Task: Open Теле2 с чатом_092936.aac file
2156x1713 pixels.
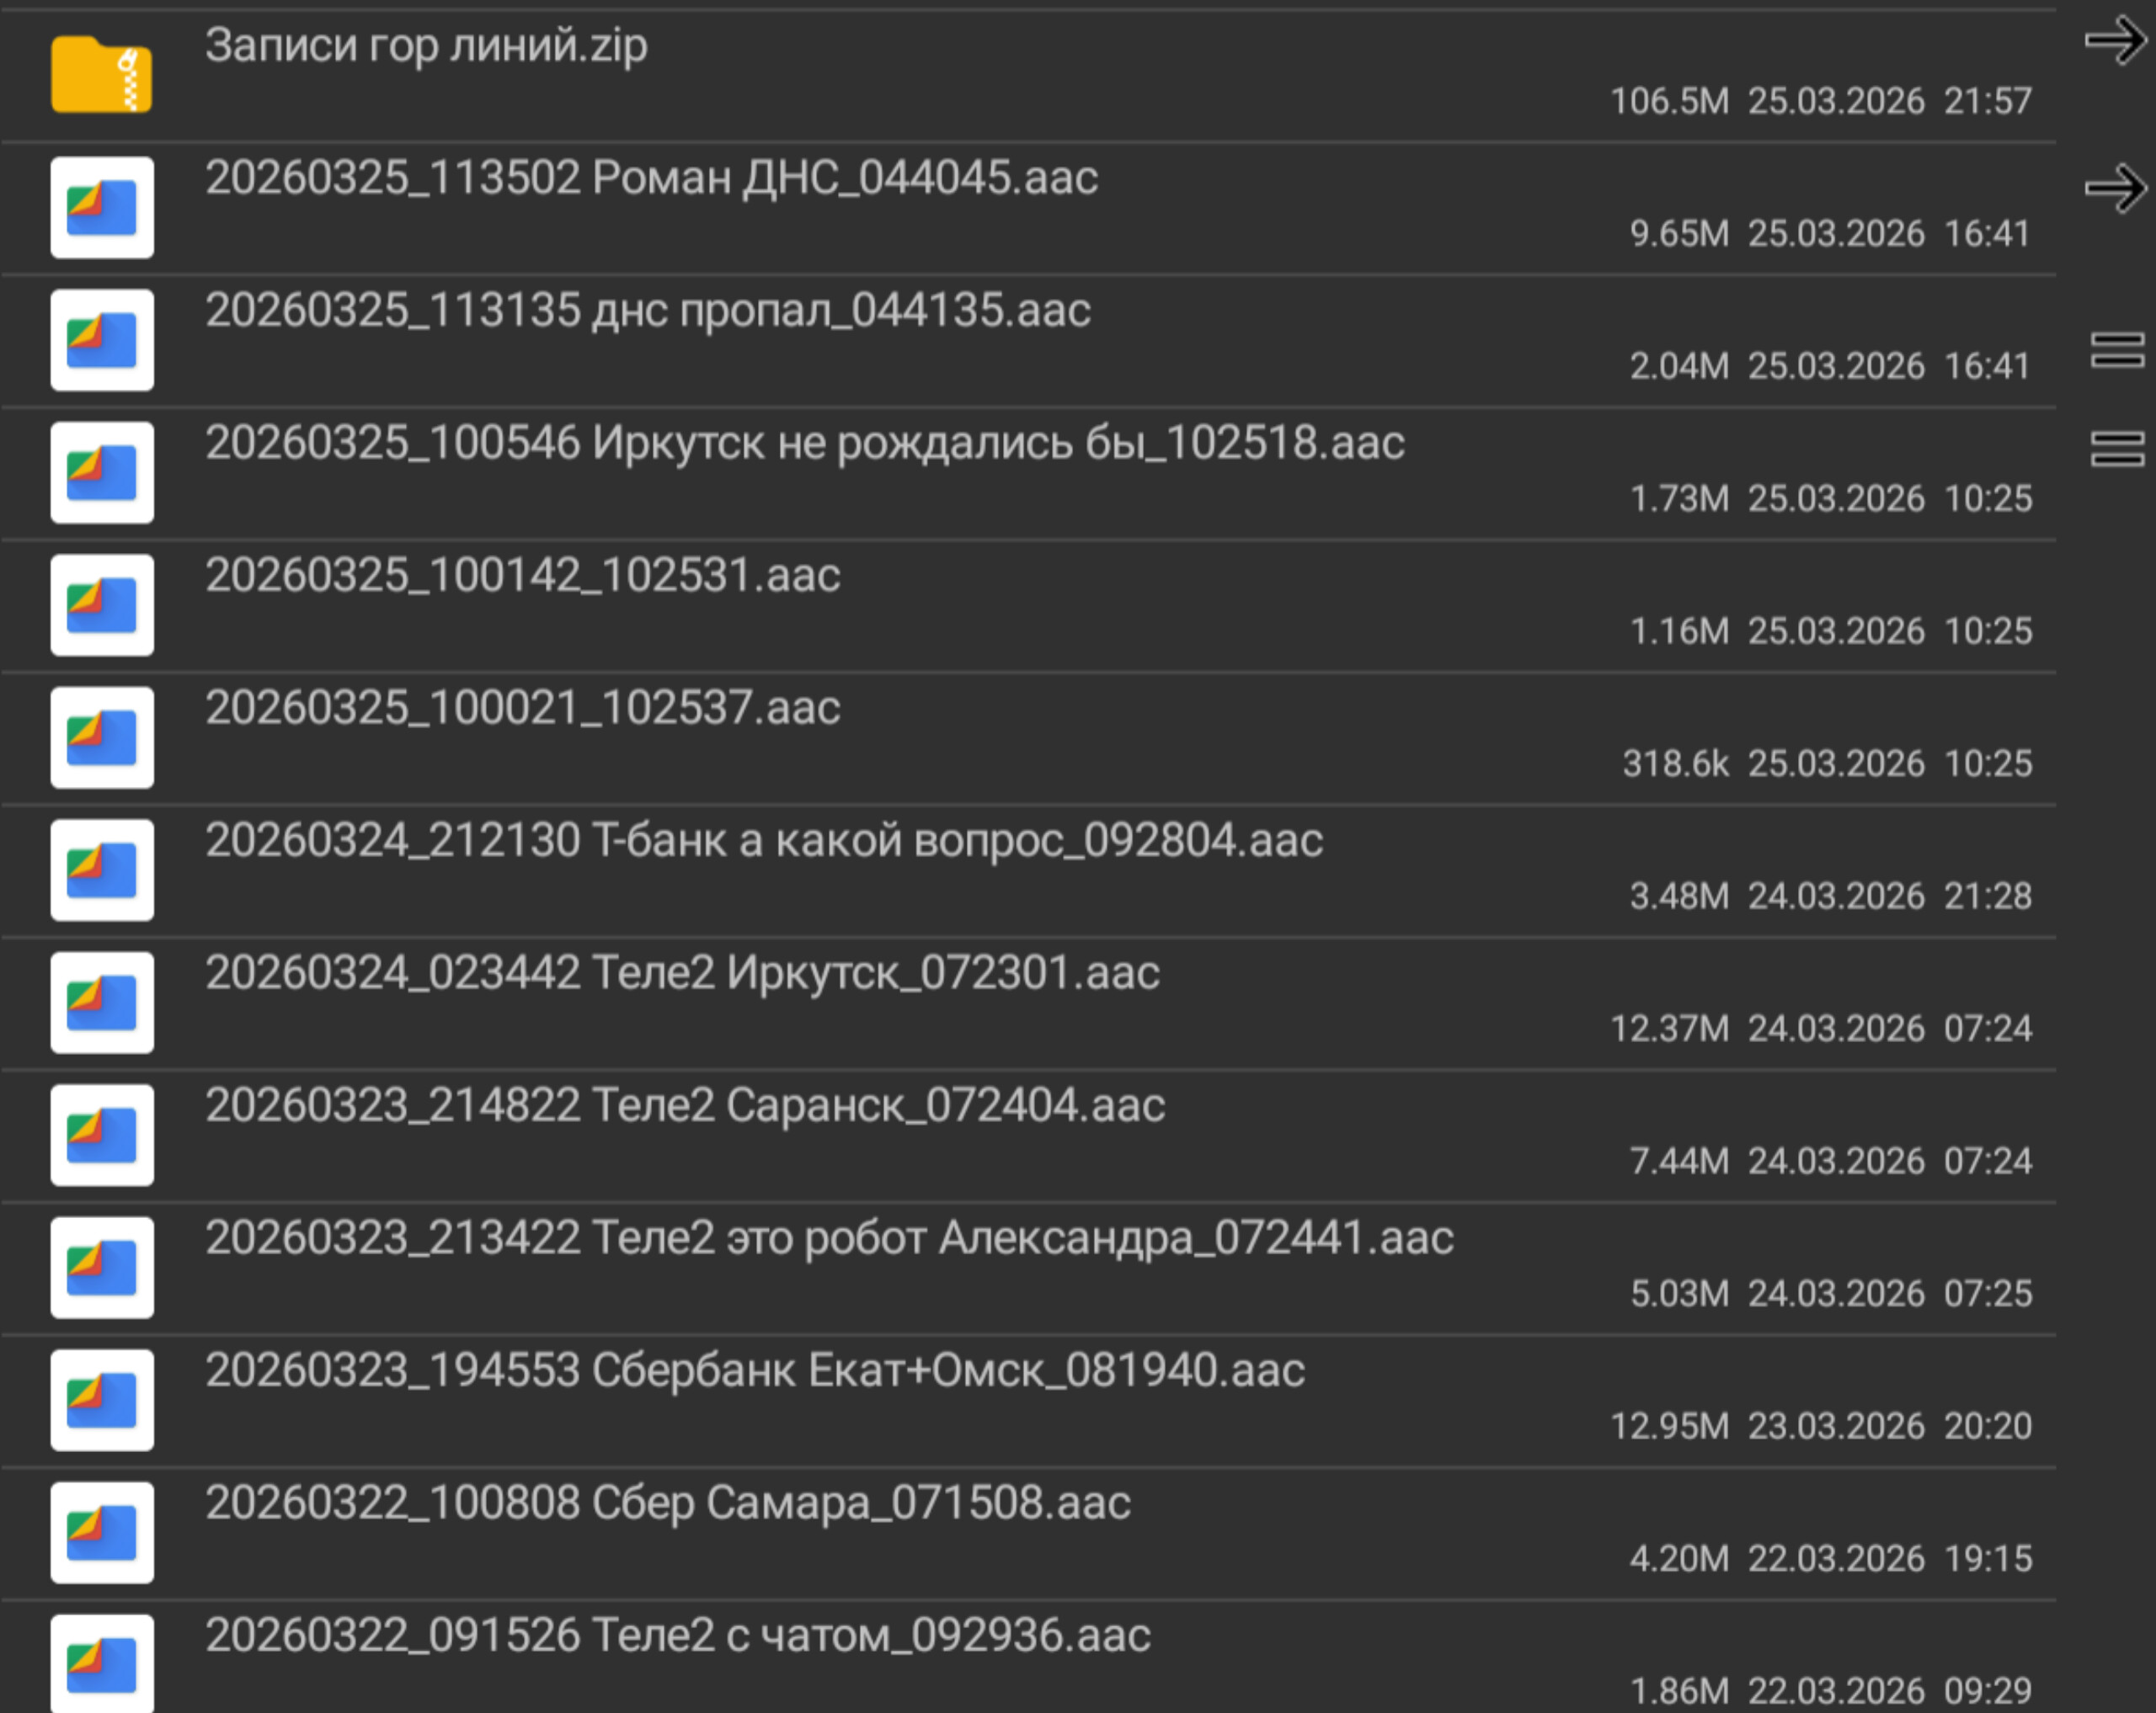Action: 677,1636
